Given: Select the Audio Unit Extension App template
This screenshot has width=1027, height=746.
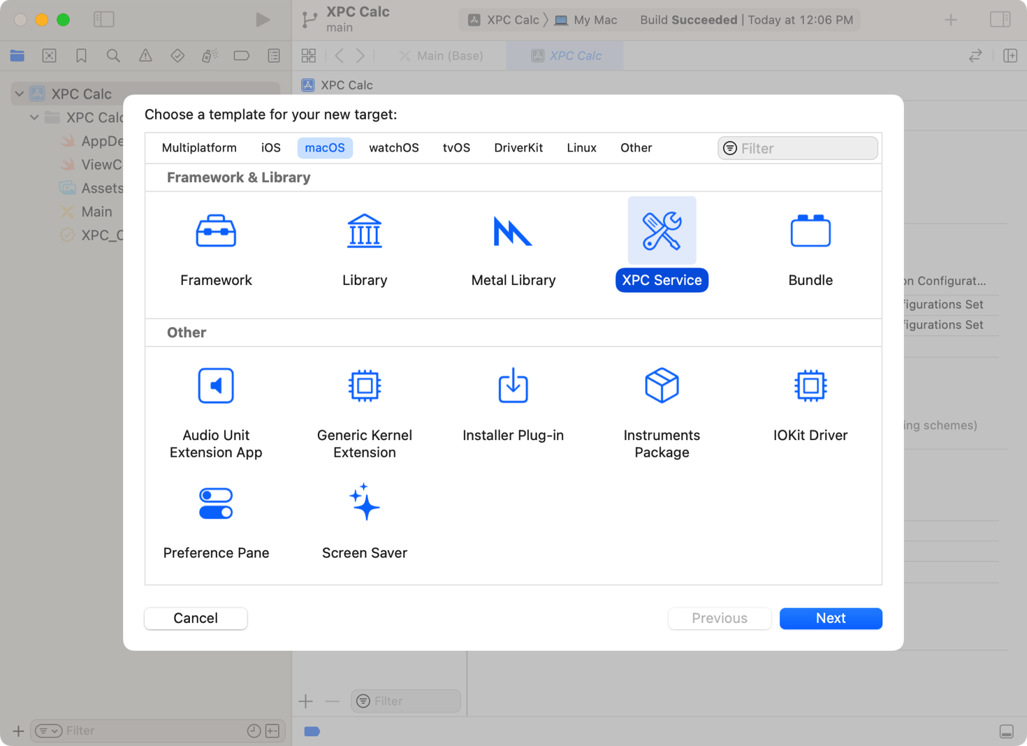Looking at the screenshot, I should 216,405.
